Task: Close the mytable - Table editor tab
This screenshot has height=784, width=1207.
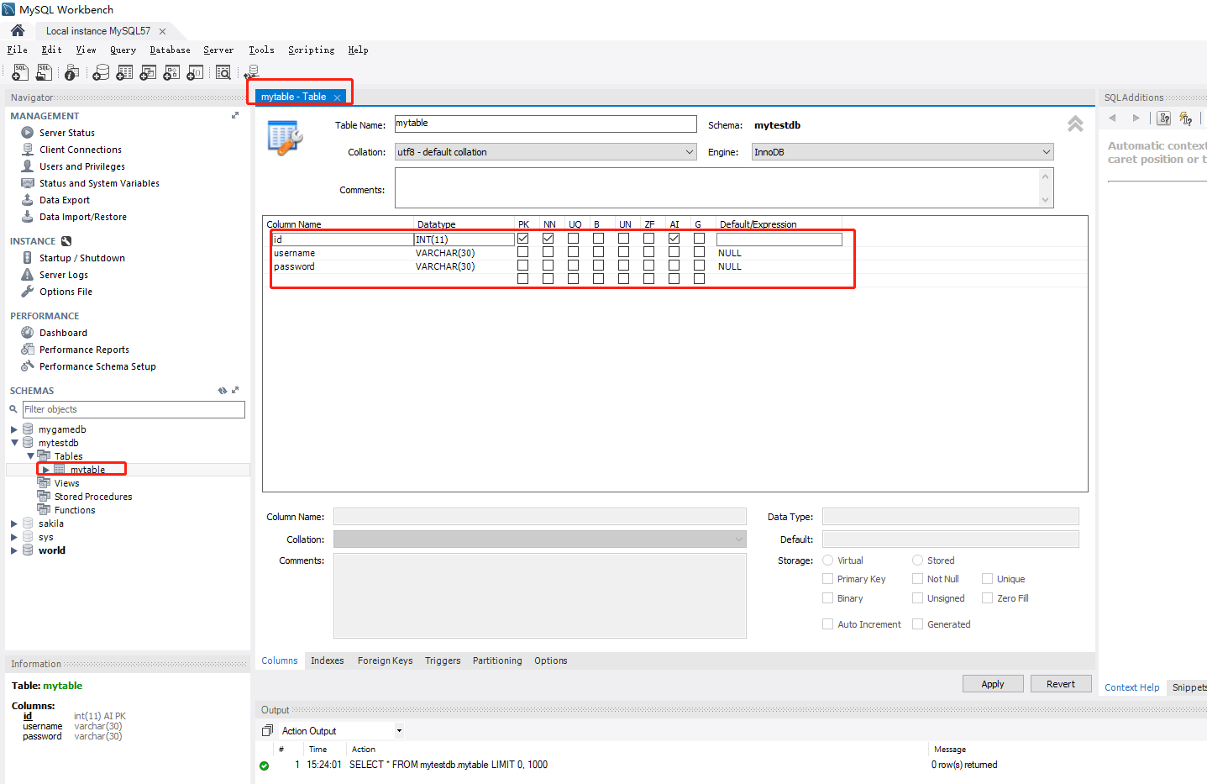Action: 337,97
